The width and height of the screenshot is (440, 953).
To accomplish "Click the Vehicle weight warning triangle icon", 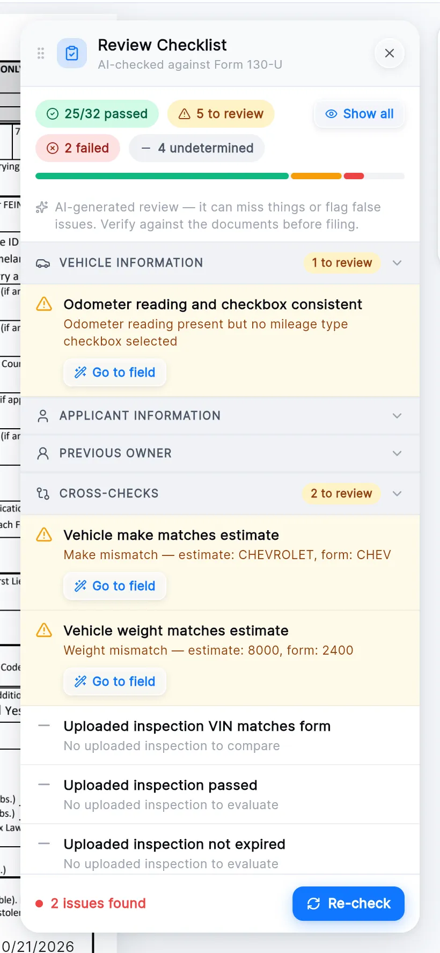I will tap(44, 631).
